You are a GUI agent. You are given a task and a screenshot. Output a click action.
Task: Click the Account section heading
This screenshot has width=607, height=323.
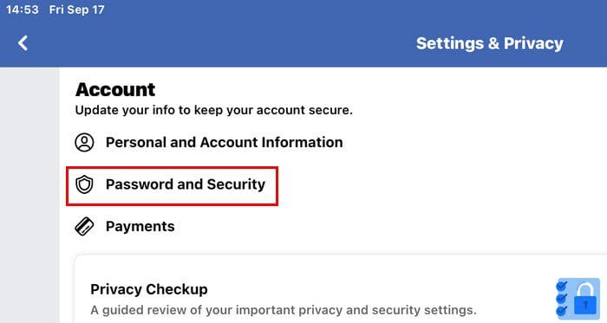(115, 90)
